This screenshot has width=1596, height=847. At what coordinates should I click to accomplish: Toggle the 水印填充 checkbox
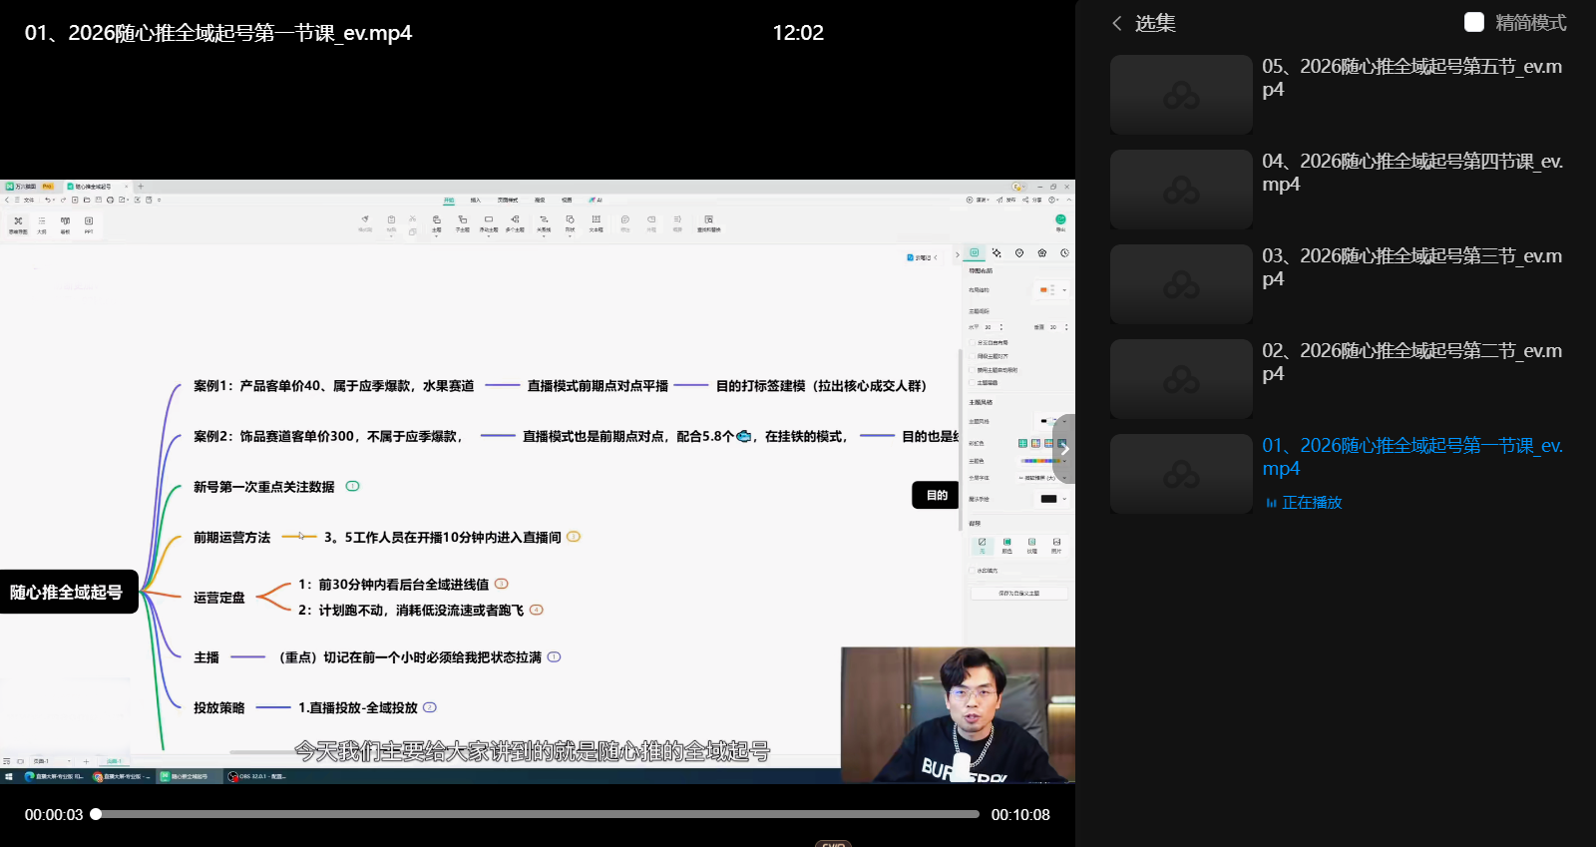pos(972,571)
